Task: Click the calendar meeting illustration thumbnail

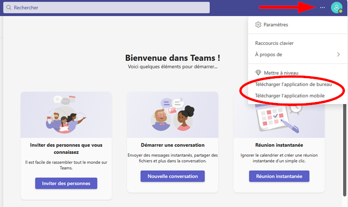Action: [x=279, y=120]
